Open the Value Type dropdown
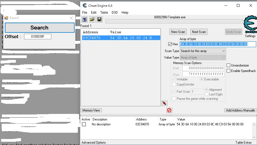The image size is (257, 145). tap(203, 58)
